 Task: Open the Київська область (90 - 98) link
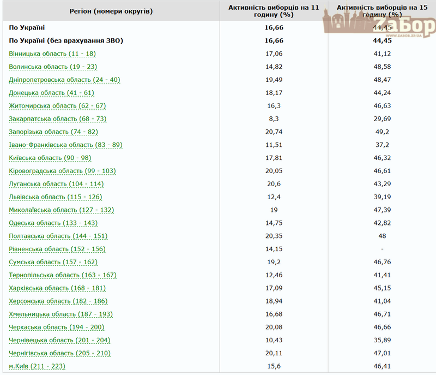51,158
